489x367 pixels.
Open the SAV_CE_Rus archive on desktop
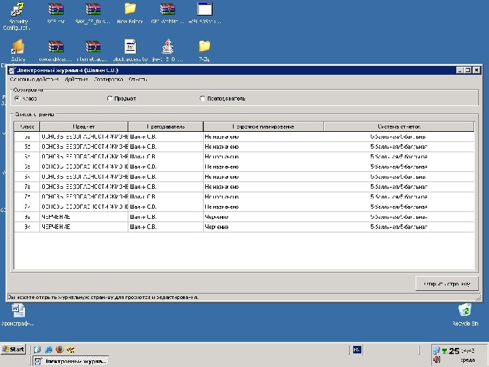click(93, 13)
